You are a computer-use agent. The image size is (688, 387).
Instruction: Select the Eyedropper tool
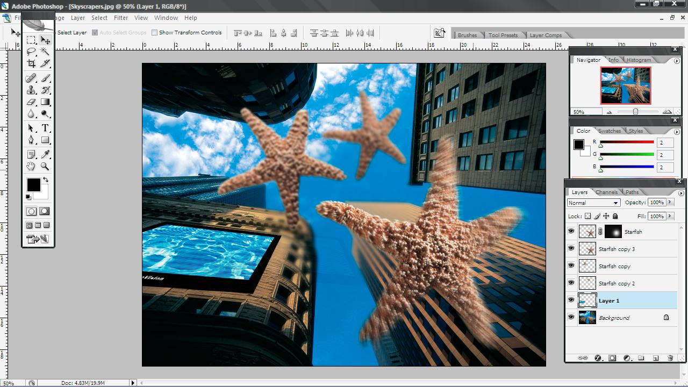(x=45, y=155)
